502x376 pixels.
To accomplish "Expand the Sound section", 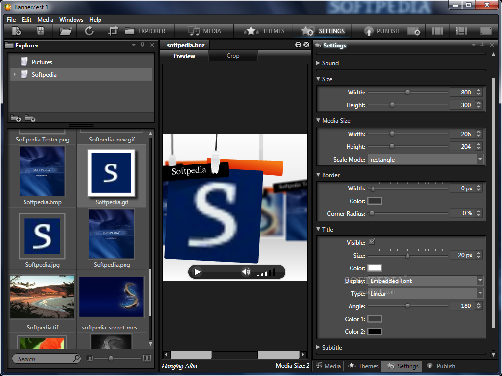I will click(x=318, y=63).
